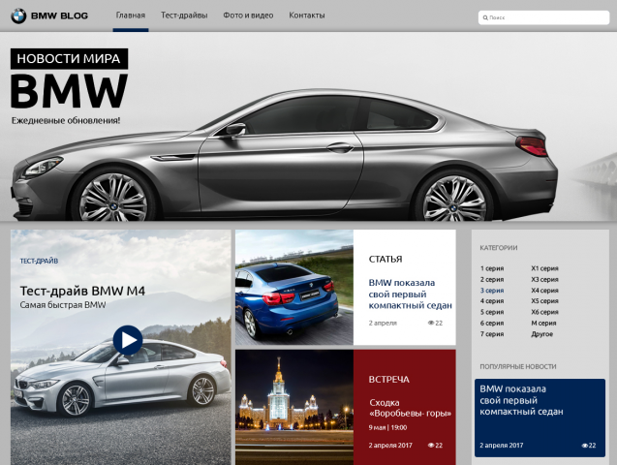Viewport: 617px width, 465px height.
Task: Select category X1 серия
Action: (544, 268)
